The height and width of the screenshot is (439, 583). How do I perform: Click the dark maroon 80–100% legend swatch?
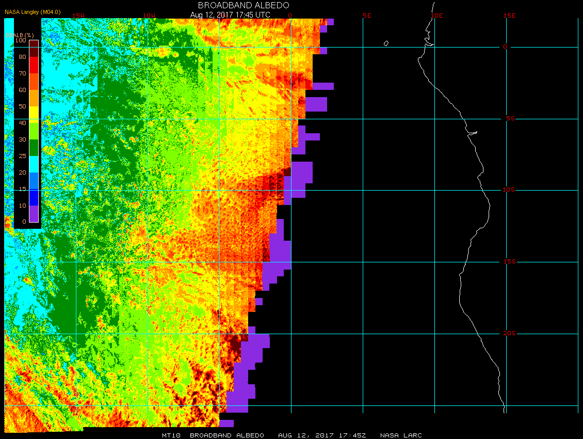pos(34,49)
